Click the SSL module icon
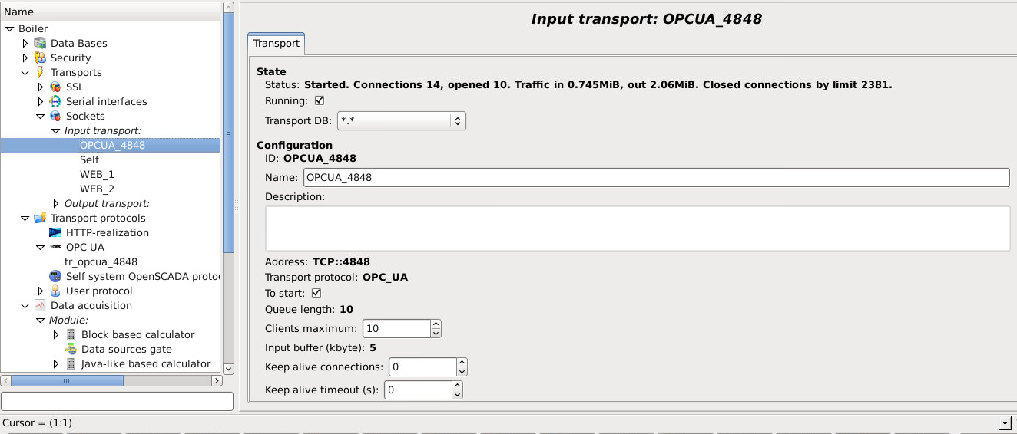Image resolution: width=1017 pixels, height=434 pixels. [x=55, y=87]
